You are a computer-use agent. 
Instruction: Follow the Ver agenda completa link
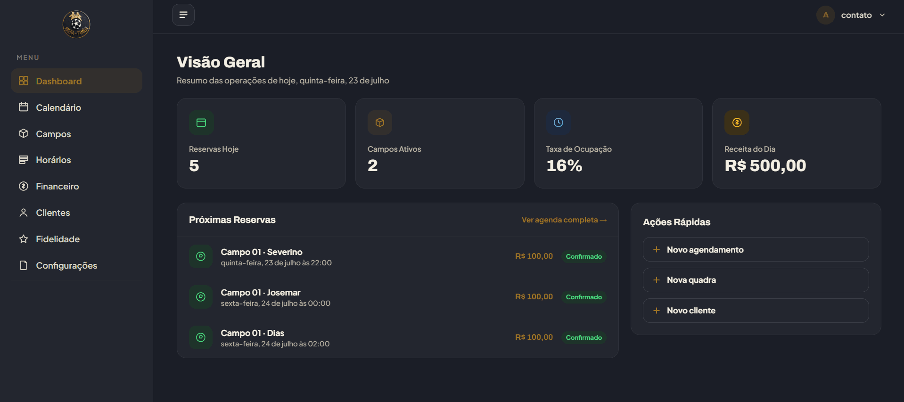(564, 220)
